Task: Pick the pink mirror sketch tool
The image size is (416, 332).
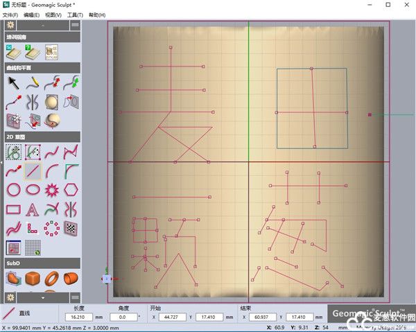Action: point(71,209)
